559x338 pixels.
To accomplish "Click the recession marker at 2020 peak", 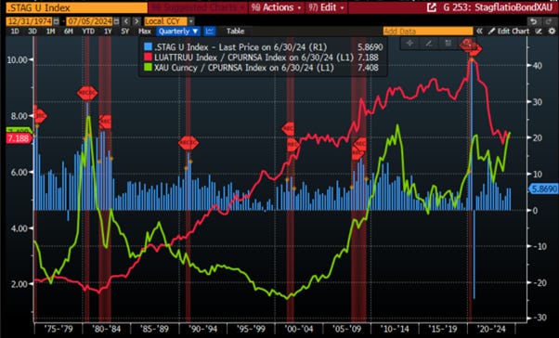I will 472,47.
